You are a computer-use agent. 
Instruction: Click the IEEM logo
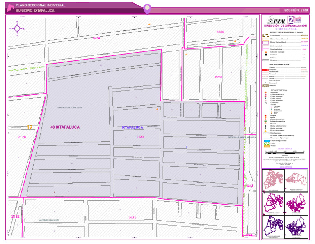[x=276, y=20]
